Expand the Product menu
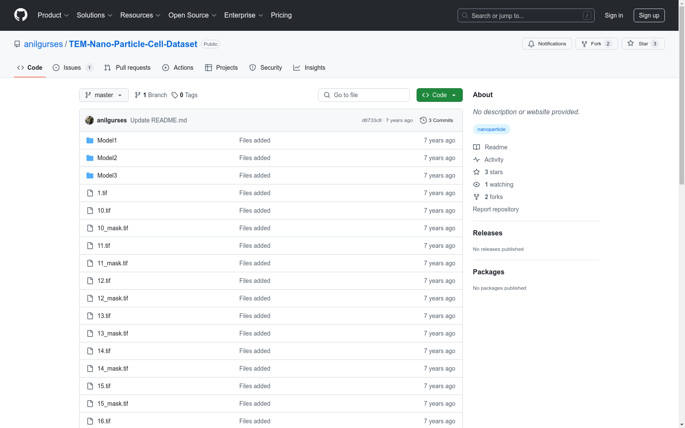Screen dimensions: 685x428 [53, 15]
